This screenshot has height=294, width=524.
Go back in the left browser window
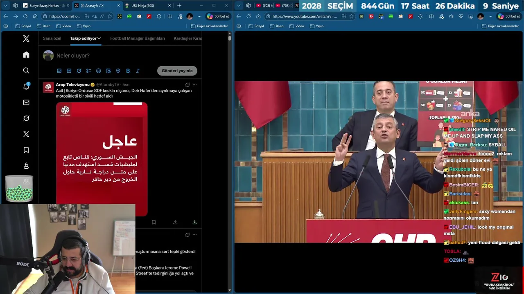6,16
